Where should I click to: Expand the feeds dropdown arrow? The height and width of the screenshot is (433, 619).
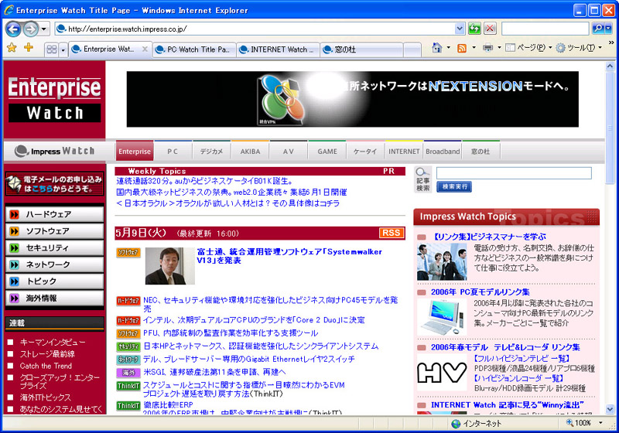[x=474, y=48]
